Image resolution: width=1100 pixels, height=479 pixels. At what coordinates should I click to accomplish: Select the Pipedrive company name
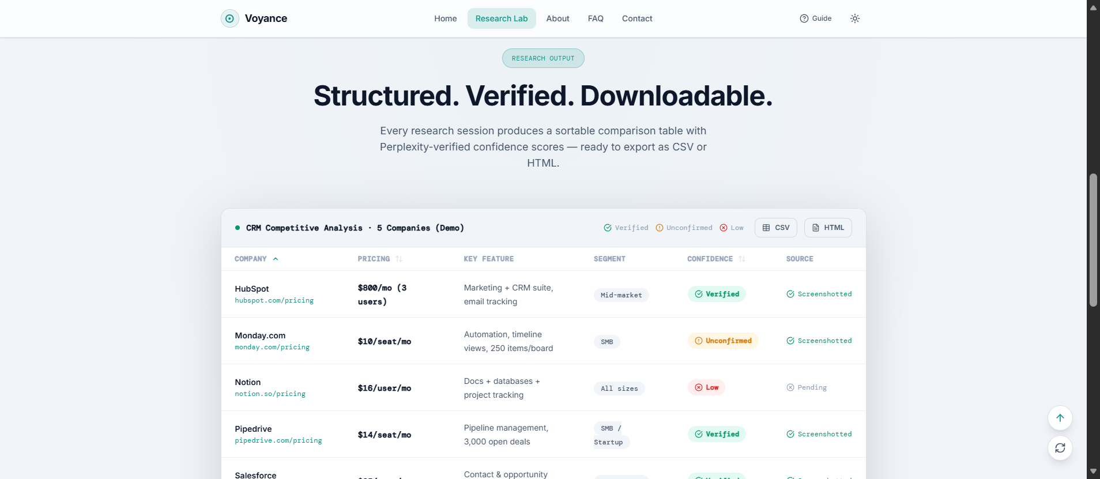[x=253, y=429]
